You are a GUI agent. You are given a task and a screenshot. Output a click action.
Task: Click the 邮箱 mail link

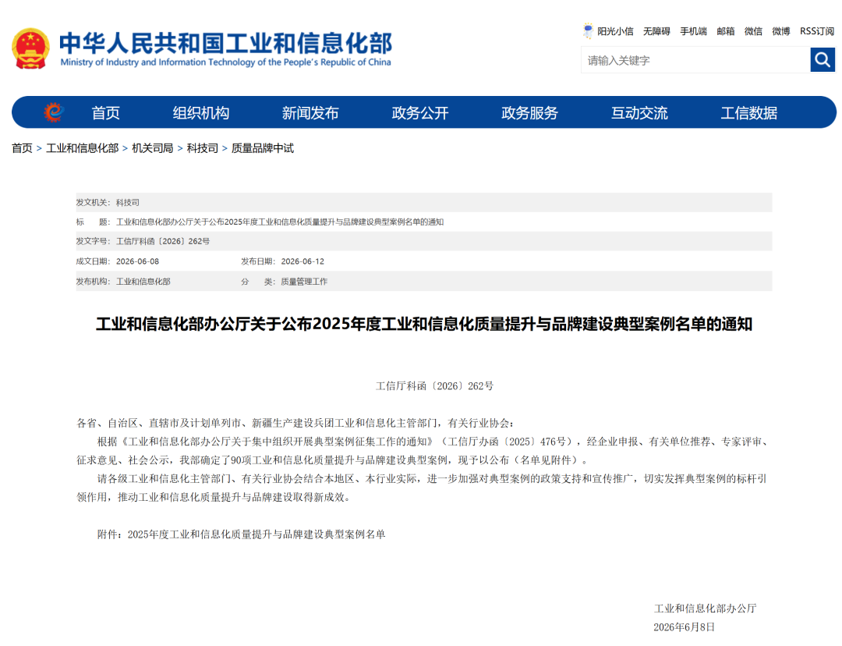pos(726,31)
